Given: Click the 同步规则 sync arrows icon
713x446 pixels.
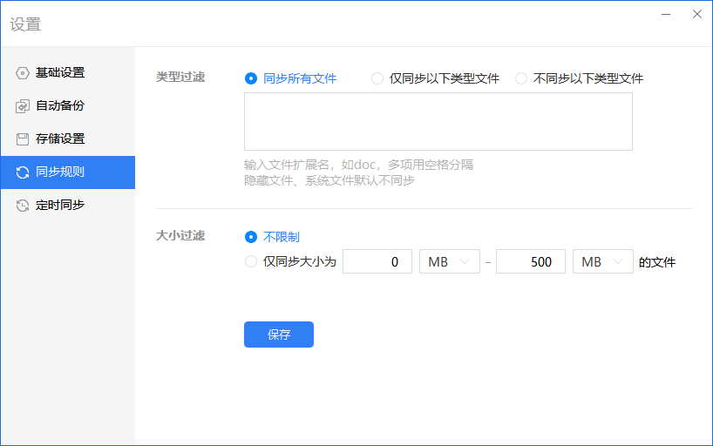Looking at the screenshot, I should click(23, 172).
